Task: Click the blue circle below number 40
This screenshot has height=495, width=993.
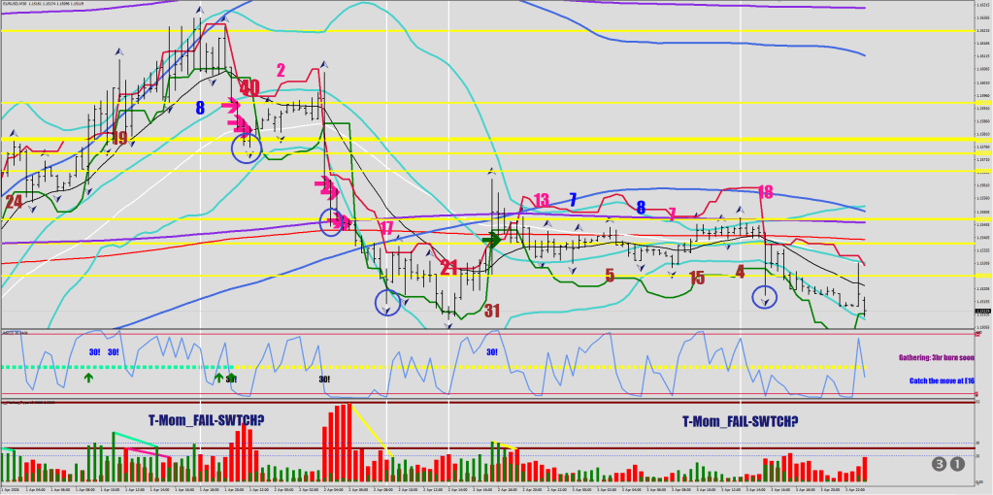Action: click(x=247, y=148)
